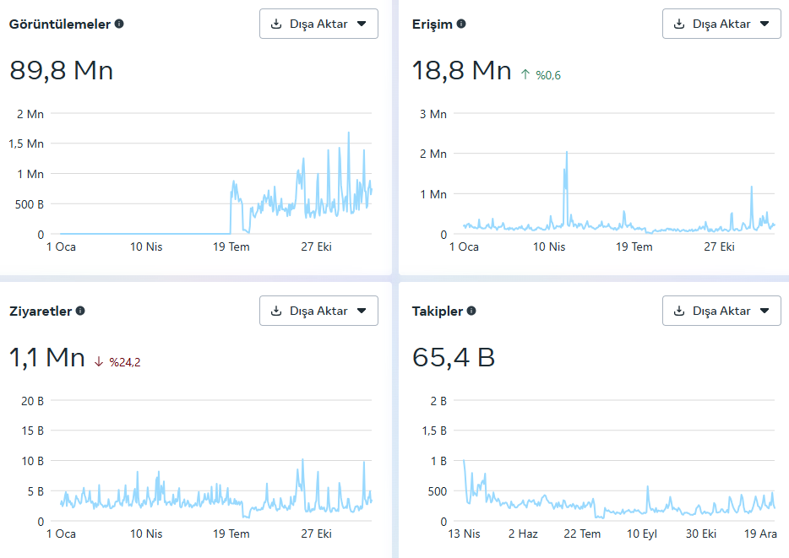Click 19 Tem axis label in Görüntülemeler chart

coord(231,246)
